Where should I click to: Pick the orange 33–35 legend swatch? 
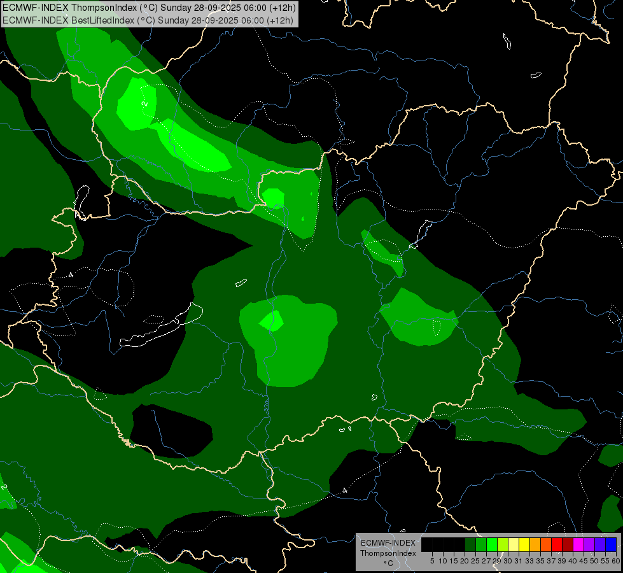(x=535, y=544)
